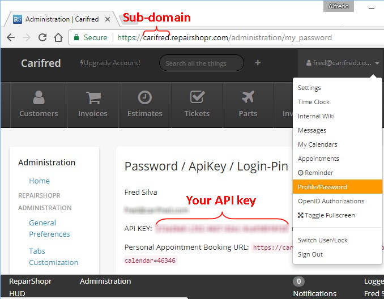Focus the Search all the things field
This screenshot has height=299, width=384.
pos(201,63)
